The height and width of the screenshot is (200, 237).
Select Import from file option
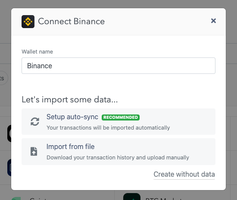[x=118, y=152]
